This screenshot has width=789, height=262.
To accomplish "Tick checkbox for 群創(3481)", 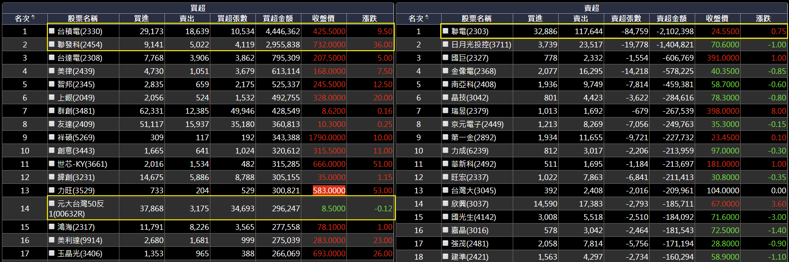I will (x=52, y=110).
